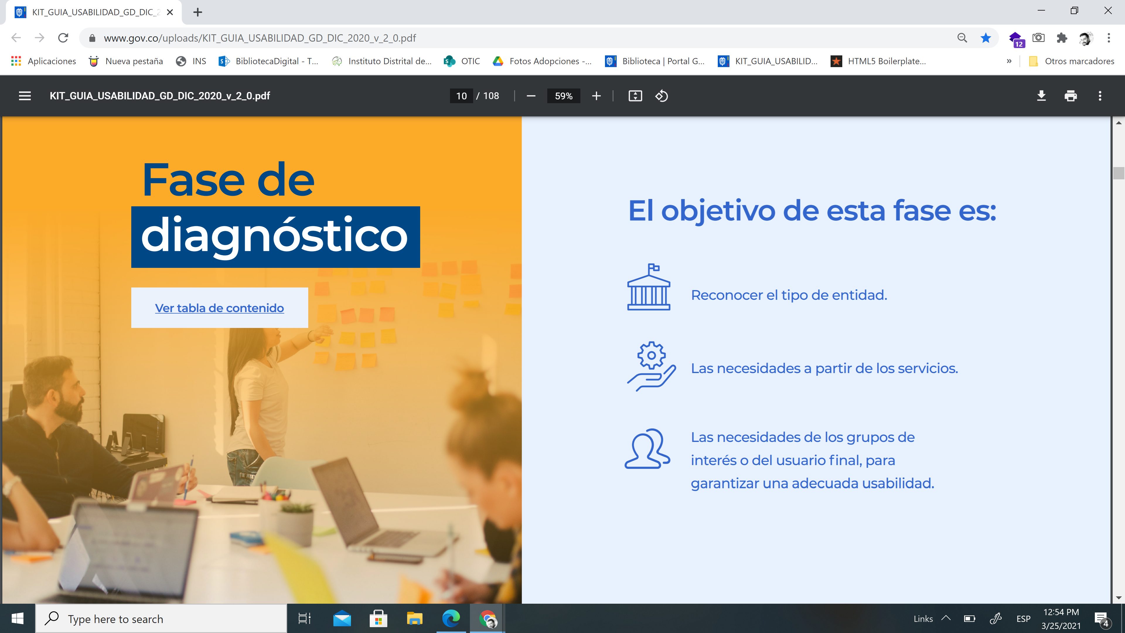The width and height of the screenshot is (1125, 633).
Task: Rotate the PDF counterclockwise
Action: (662, 96)
